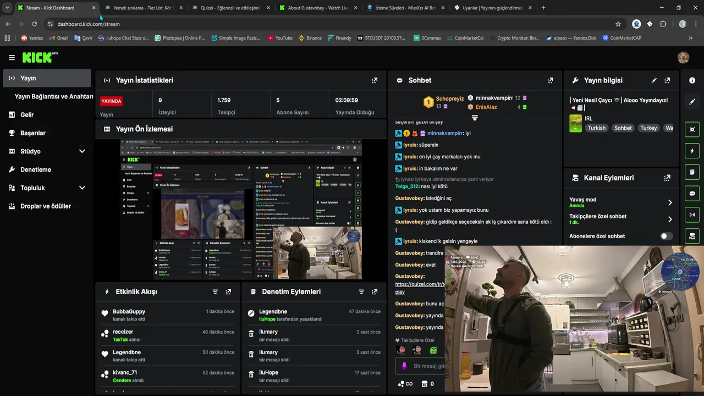Screen dimensions: 704x396
Task: Reload the browser page
Action: (x=34, y=24)
